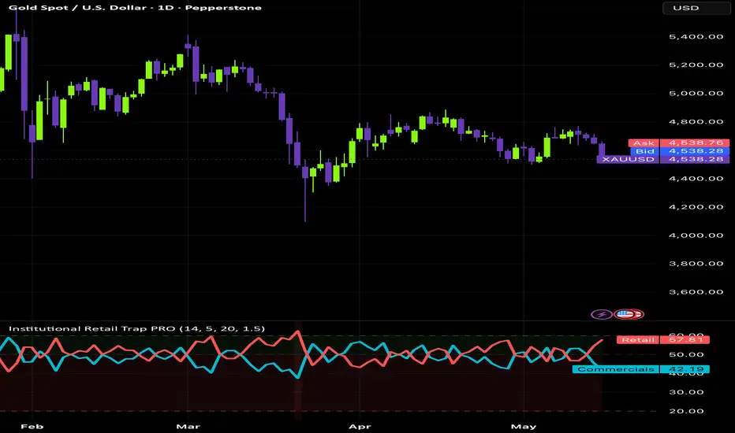735x433 pixels.
Task: Click the 4,000.00 price scale label
Action: point(696,235)
